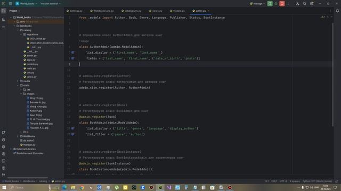Expand External Libraries node
The image size is (341, 191).
point(11,149)
